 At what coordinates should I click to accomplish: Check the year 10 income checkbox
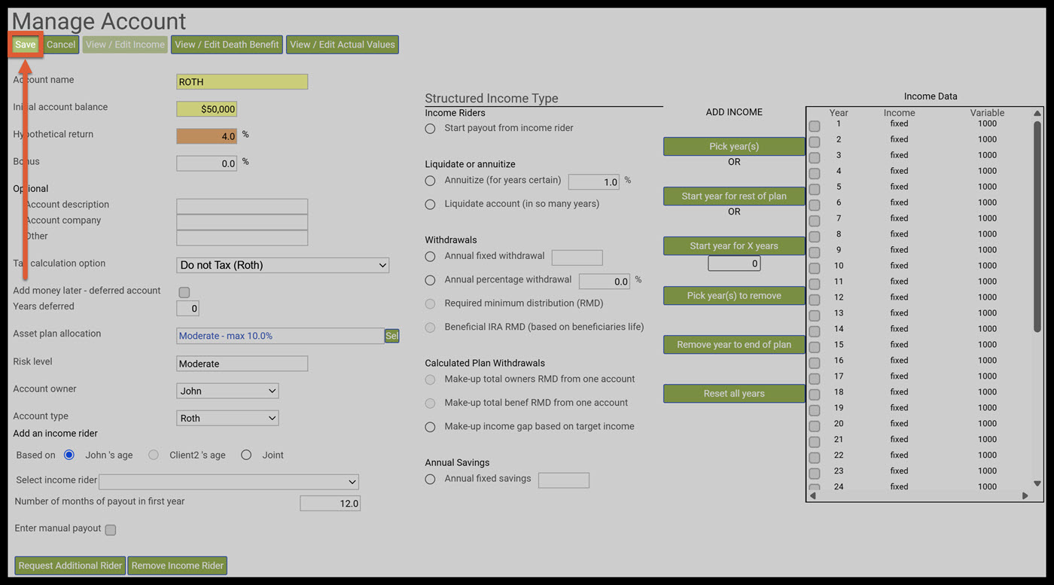[815, 269]
